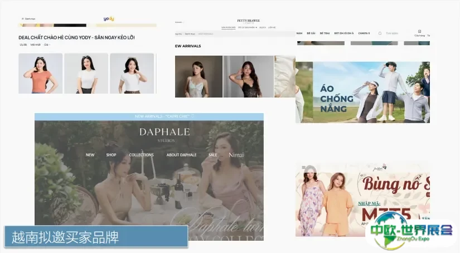Select the SẢN PHẨM MỚI tab
This screenshot has width=460, height=253.
tap(228, 27)
